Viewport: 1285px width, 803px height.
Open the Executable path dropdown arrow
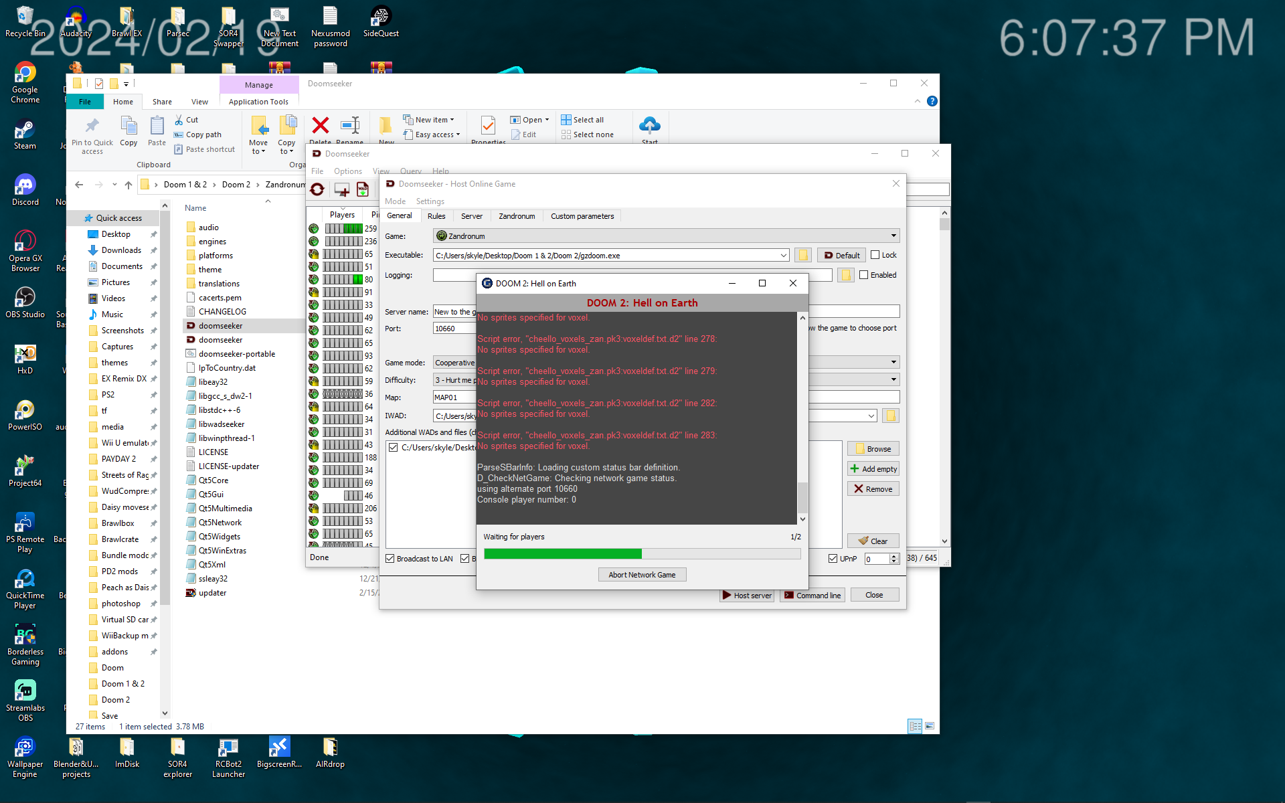pos(784,256)
